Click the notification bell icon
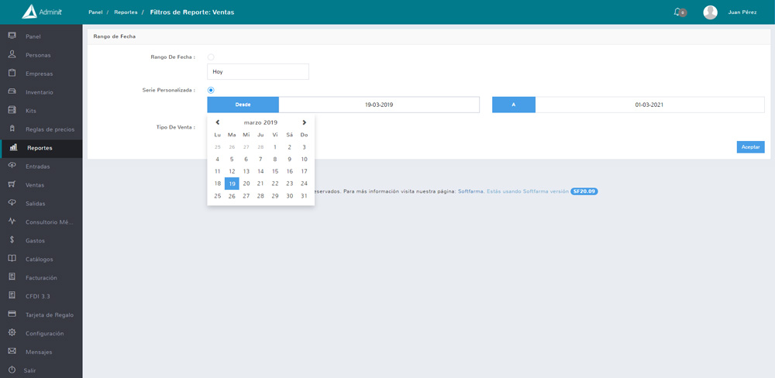This screenshot has width=775, height=378. pos(677,12)
